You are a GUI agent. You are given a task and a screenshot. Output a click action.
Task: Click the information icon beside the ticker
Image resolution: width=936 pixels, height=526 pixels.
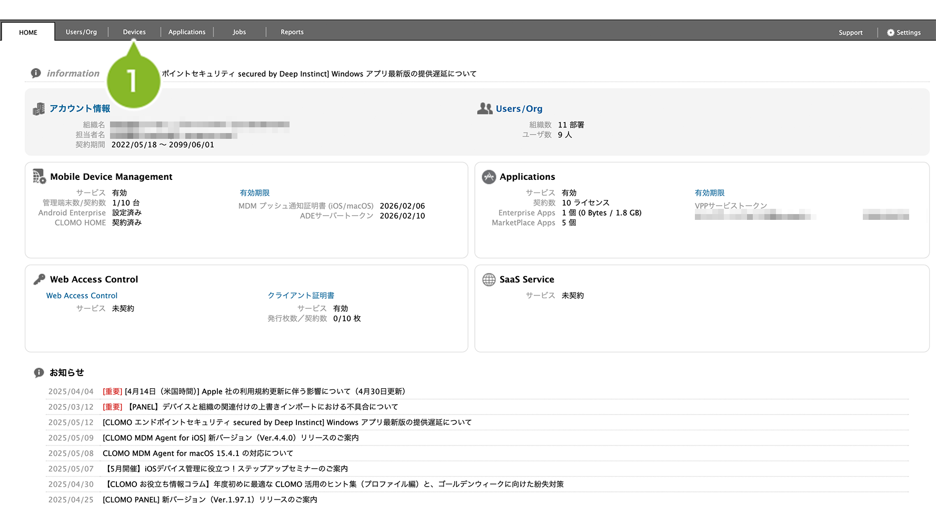(36, 73)
